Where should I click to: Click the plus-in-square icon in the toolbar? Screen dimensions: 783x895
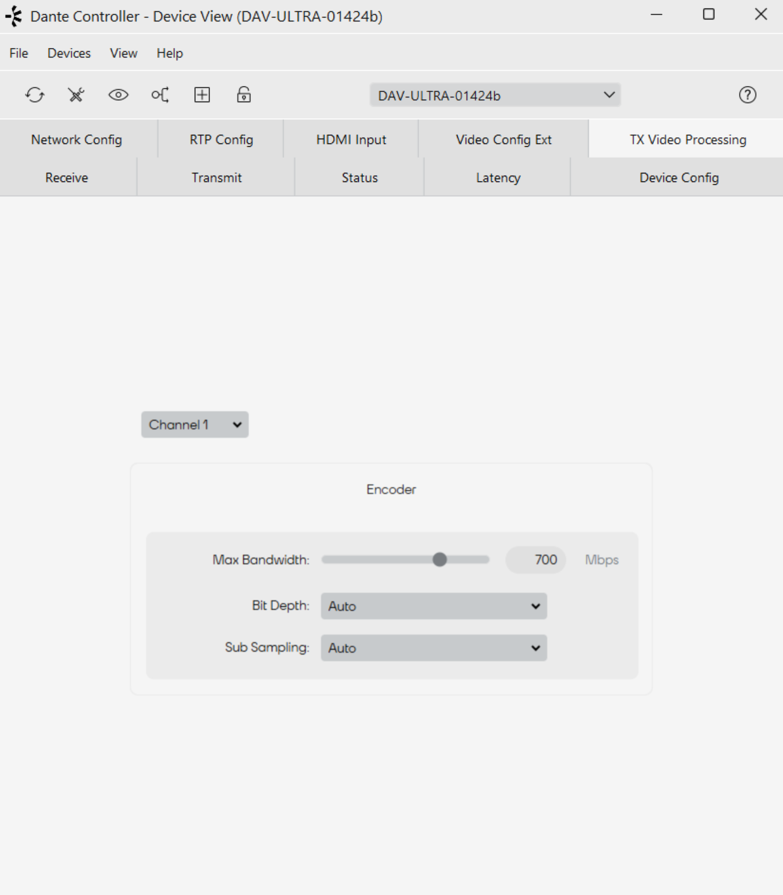click(x=202, y=95)
